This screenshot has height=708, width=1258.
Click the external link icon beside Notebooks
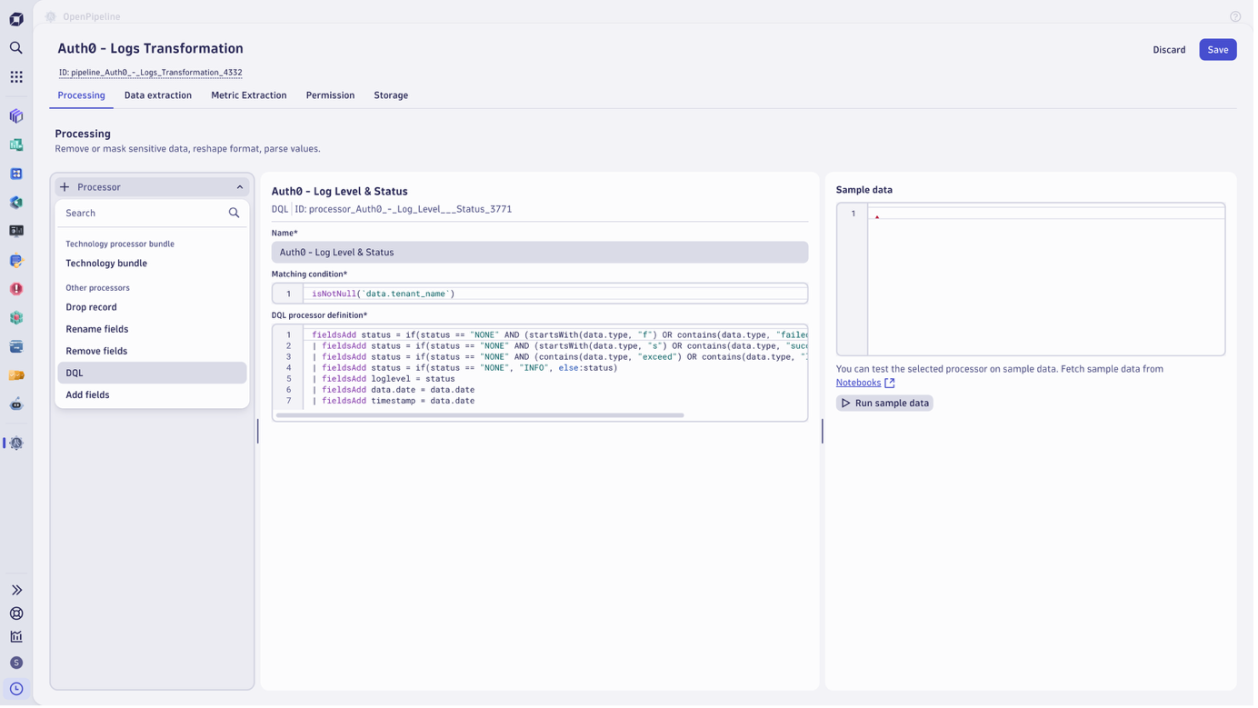889,382
